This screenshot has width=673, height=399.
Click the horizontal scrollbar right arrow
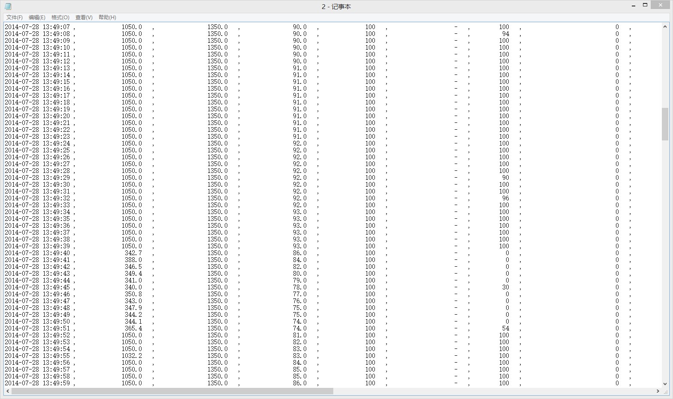pyautogui.click(x=658, y=391)
